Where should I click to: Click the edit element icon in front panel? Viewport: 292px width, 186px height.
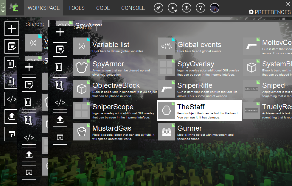point(60,50)
